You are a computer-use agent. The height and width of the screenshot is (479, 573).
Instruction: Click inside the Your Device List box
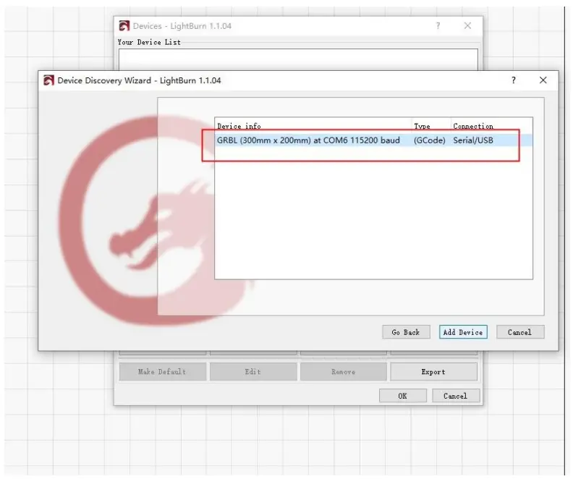(298, 59)
